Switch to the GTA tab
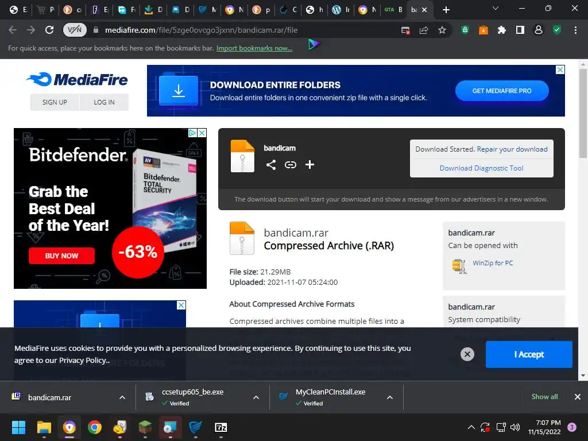 [393, 10]
